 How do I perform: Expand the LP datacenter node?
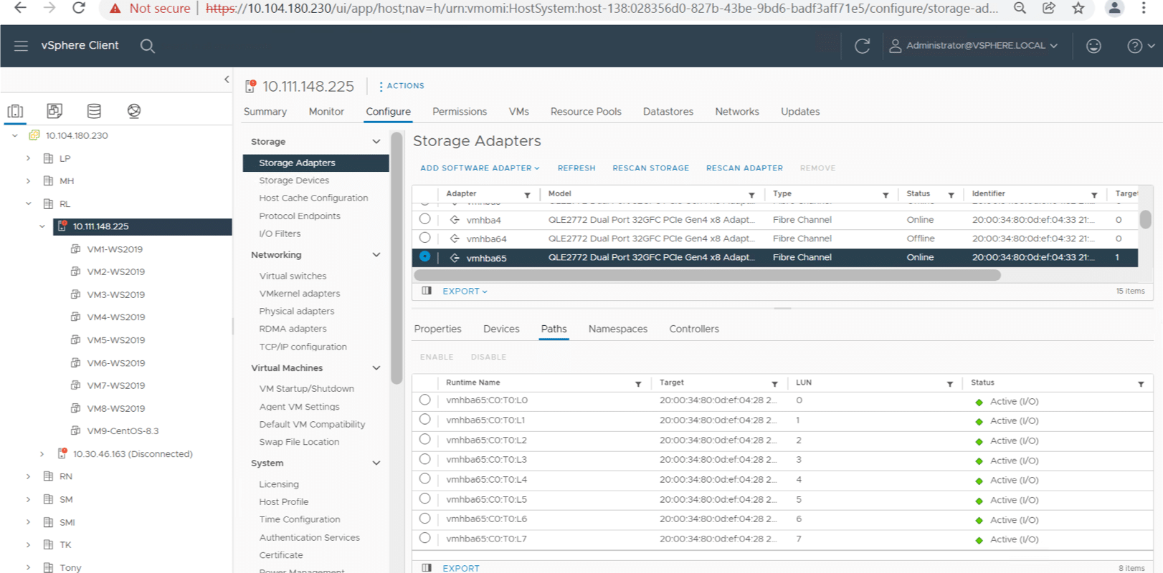[29, 158]
